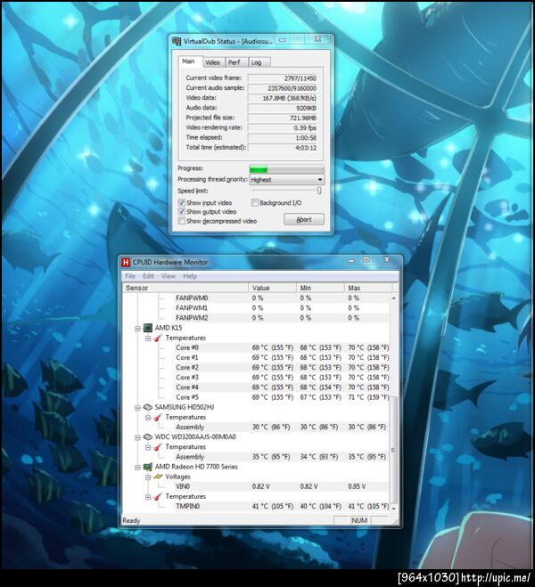Open the View menu in Hardware Monitor
Viewport: 535px width, 587px height.
point(169,276)
